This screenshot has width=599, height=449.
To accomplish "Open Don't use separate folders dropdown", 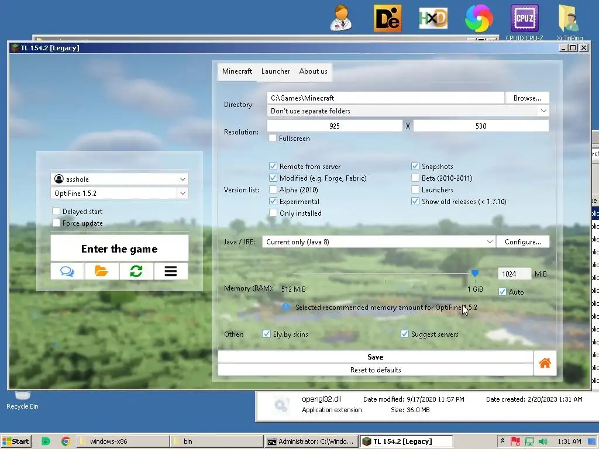I will 408,110.
